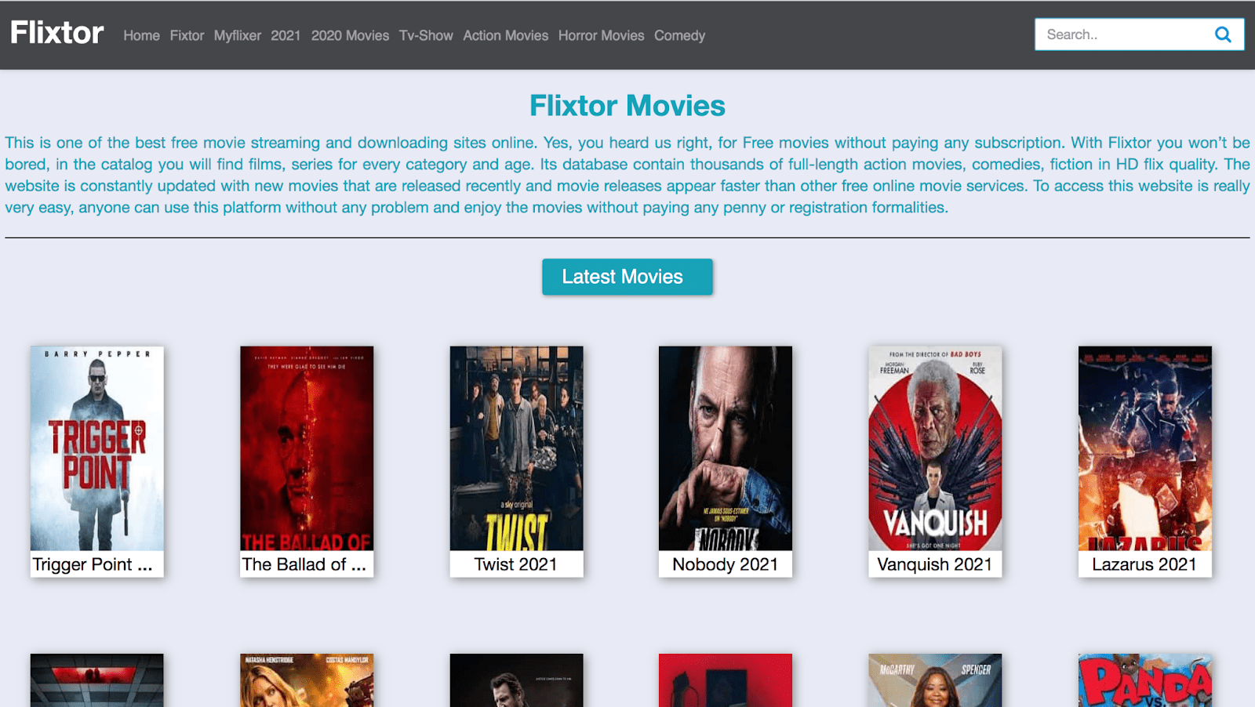This screenshot has height=707, width=1255.
Task: Open the Panda poster in second row
Action: [x=1145, y=680]
